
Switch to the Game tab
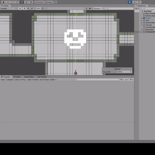click(x=17, y=77)
